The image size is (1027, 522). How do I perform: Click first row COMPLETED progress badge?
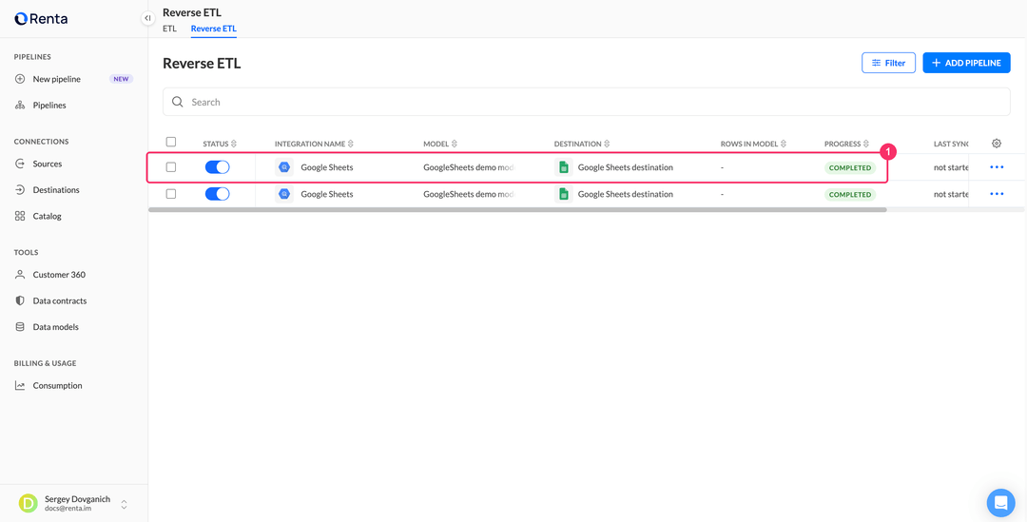tap(849, 167)
